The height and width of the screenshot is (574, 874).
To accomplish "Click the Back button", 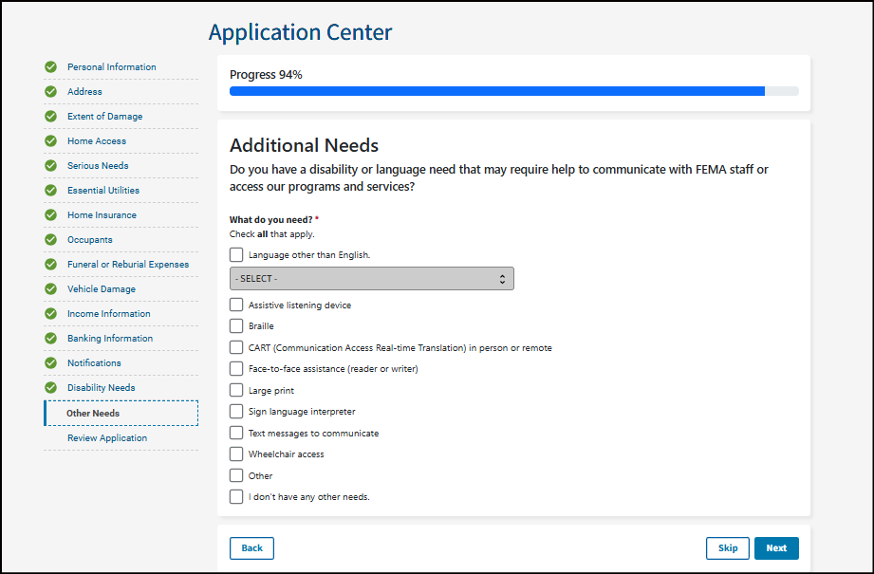I will tap(251, 548).
